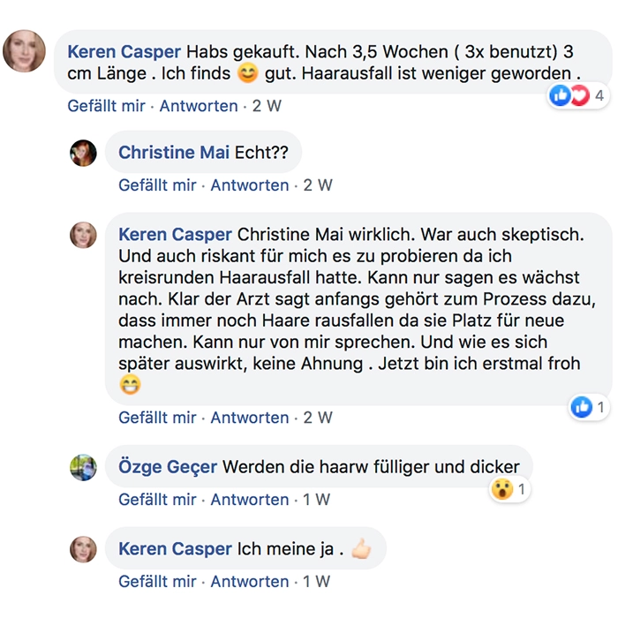The width and height of the screenshot is (618, 618).
Task: Open Christine Mai's profile name link
Action: pos(174,153)
